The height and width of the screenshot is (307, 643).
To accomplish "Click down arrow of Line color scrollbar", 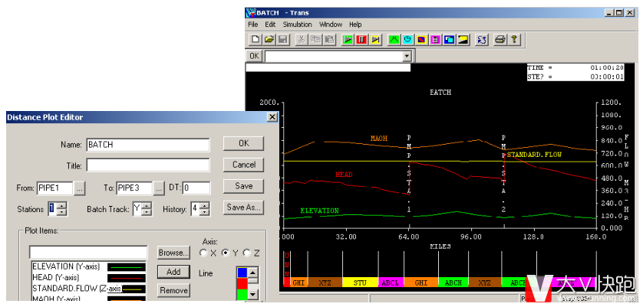I will 253,294.
